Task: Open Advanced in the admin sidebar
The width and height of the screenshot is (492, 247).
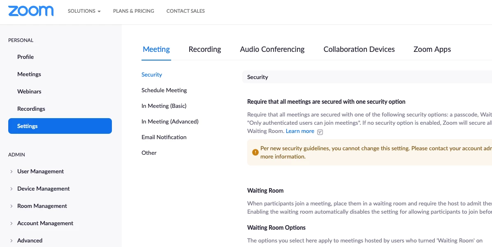Action: coord(30,240)
